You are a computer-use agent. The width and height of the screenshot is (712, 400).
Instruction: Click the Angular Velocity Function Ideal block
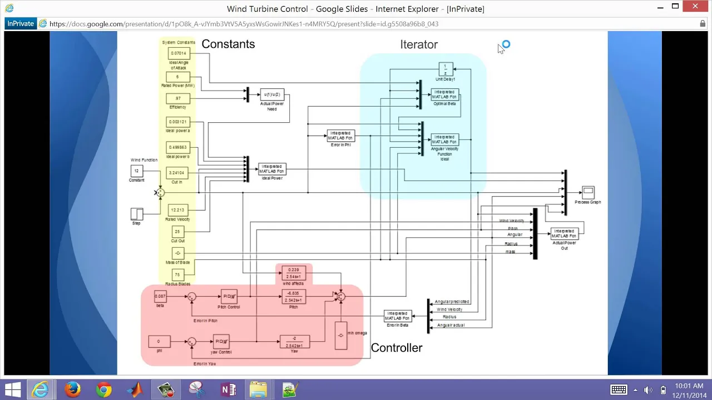[445, 139]
